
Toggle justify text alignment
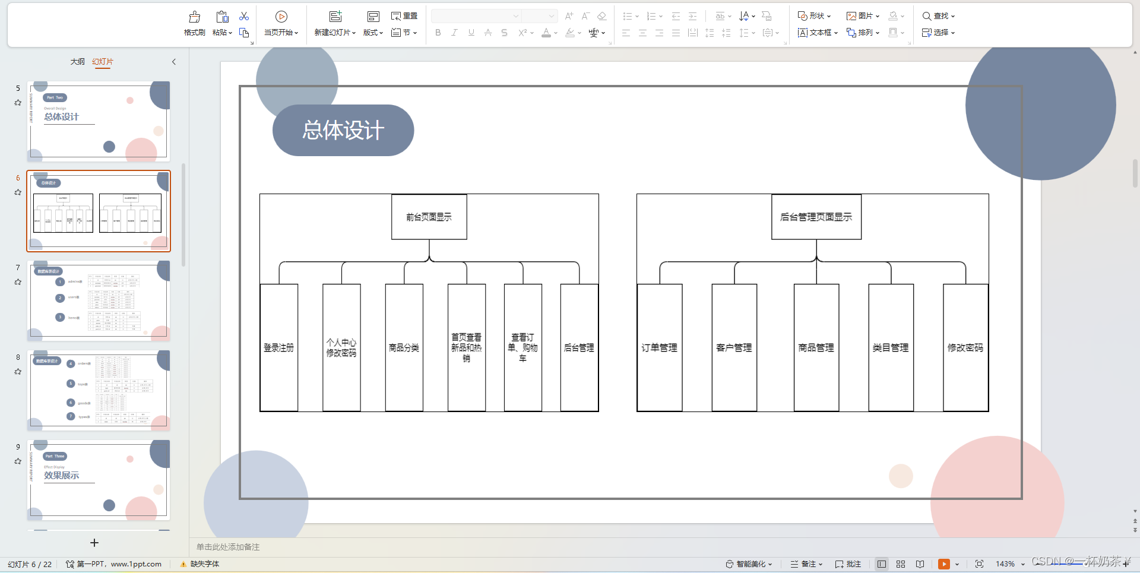[x=676, y=33]
